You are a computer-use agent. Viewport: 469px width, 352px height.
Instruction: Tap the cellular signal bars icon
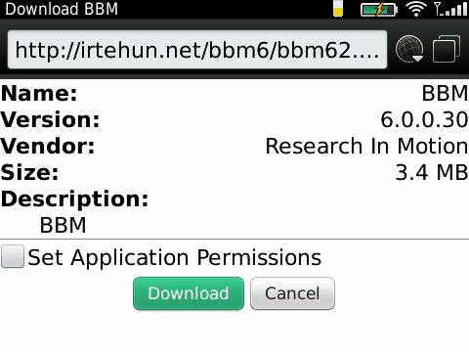(450, 9)
